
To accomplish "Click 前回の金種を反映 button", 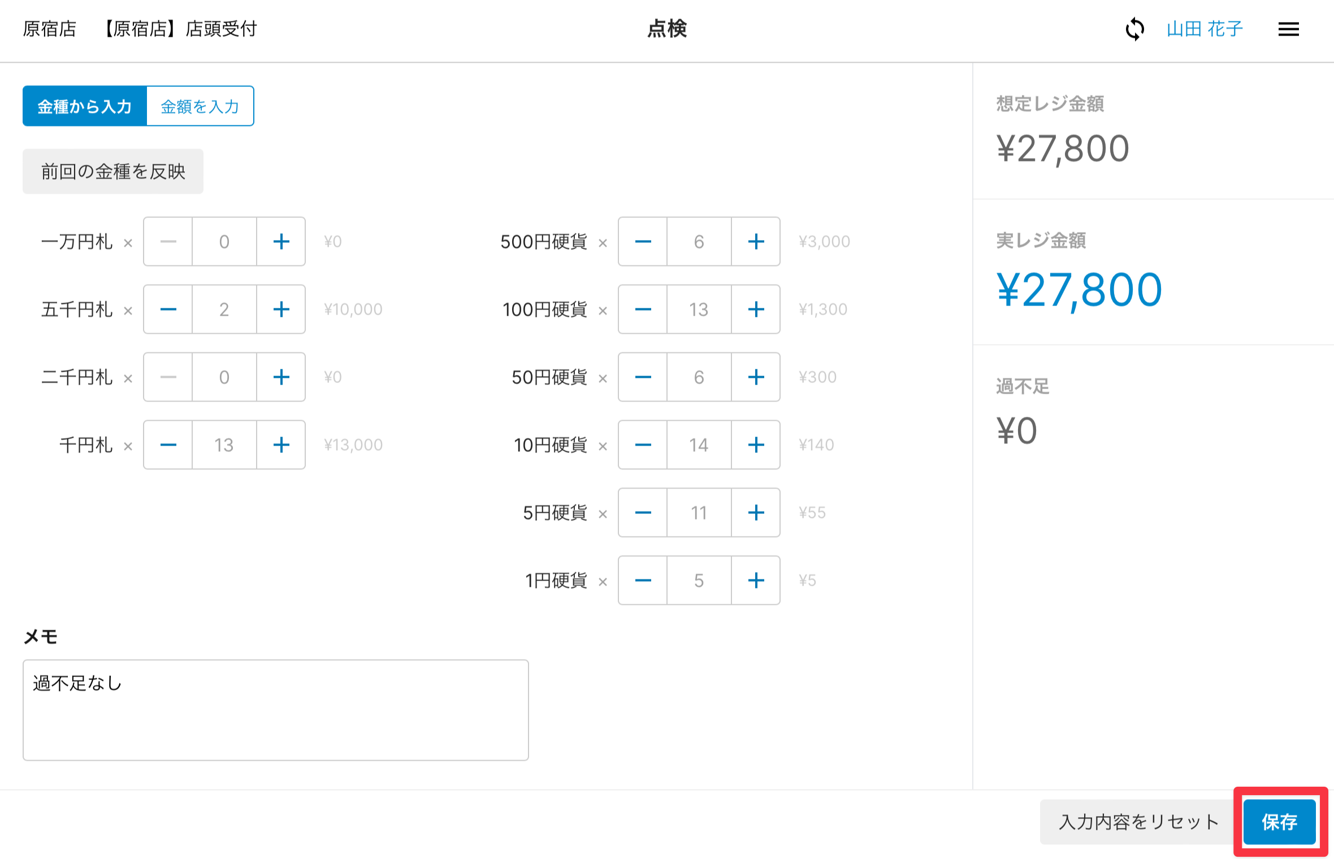I will pos(113,172).
